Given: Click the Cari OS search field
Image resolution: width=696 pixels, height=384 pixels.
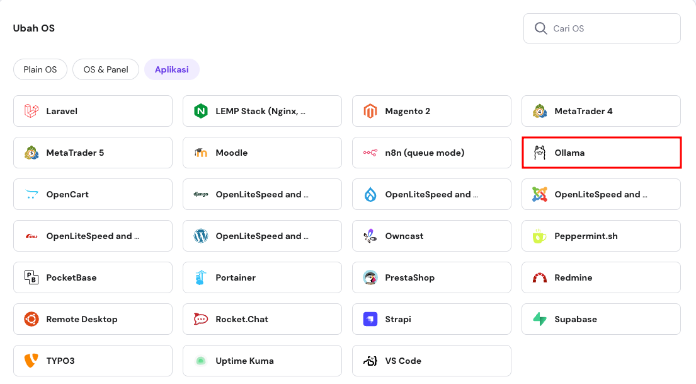Looking at the screenshot, I should [x=601, y=28].
